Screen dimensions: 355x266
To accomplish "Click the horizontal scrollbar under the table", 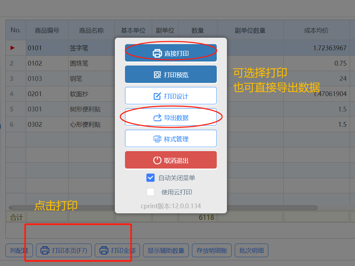I will (x=272, y=208).
